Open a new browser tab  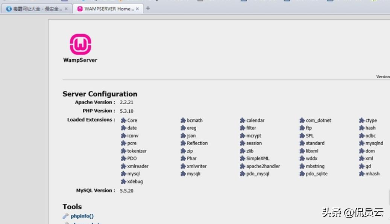pos(148,8)
